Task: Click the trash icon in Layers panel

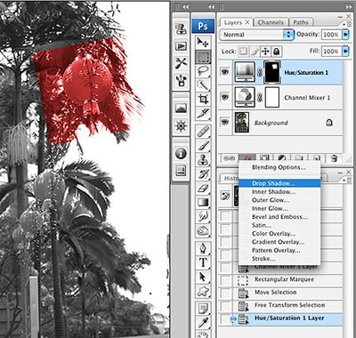Action: (x=334, y=158)
